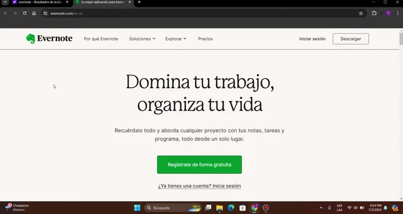403x214 pixels.
Task: Open the browser extensions puzzle icon
Action: point(374,13)
